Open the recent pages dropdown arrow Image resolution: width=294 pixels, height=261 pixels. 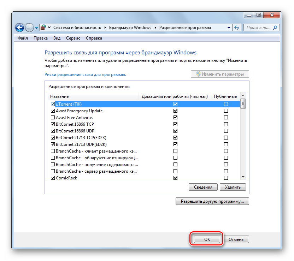coord(36,28)
